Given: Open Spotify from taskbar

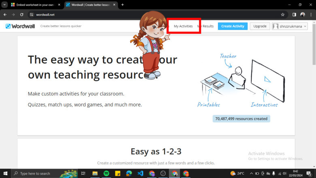Looking at the screenshot, I should coord(106,174).
